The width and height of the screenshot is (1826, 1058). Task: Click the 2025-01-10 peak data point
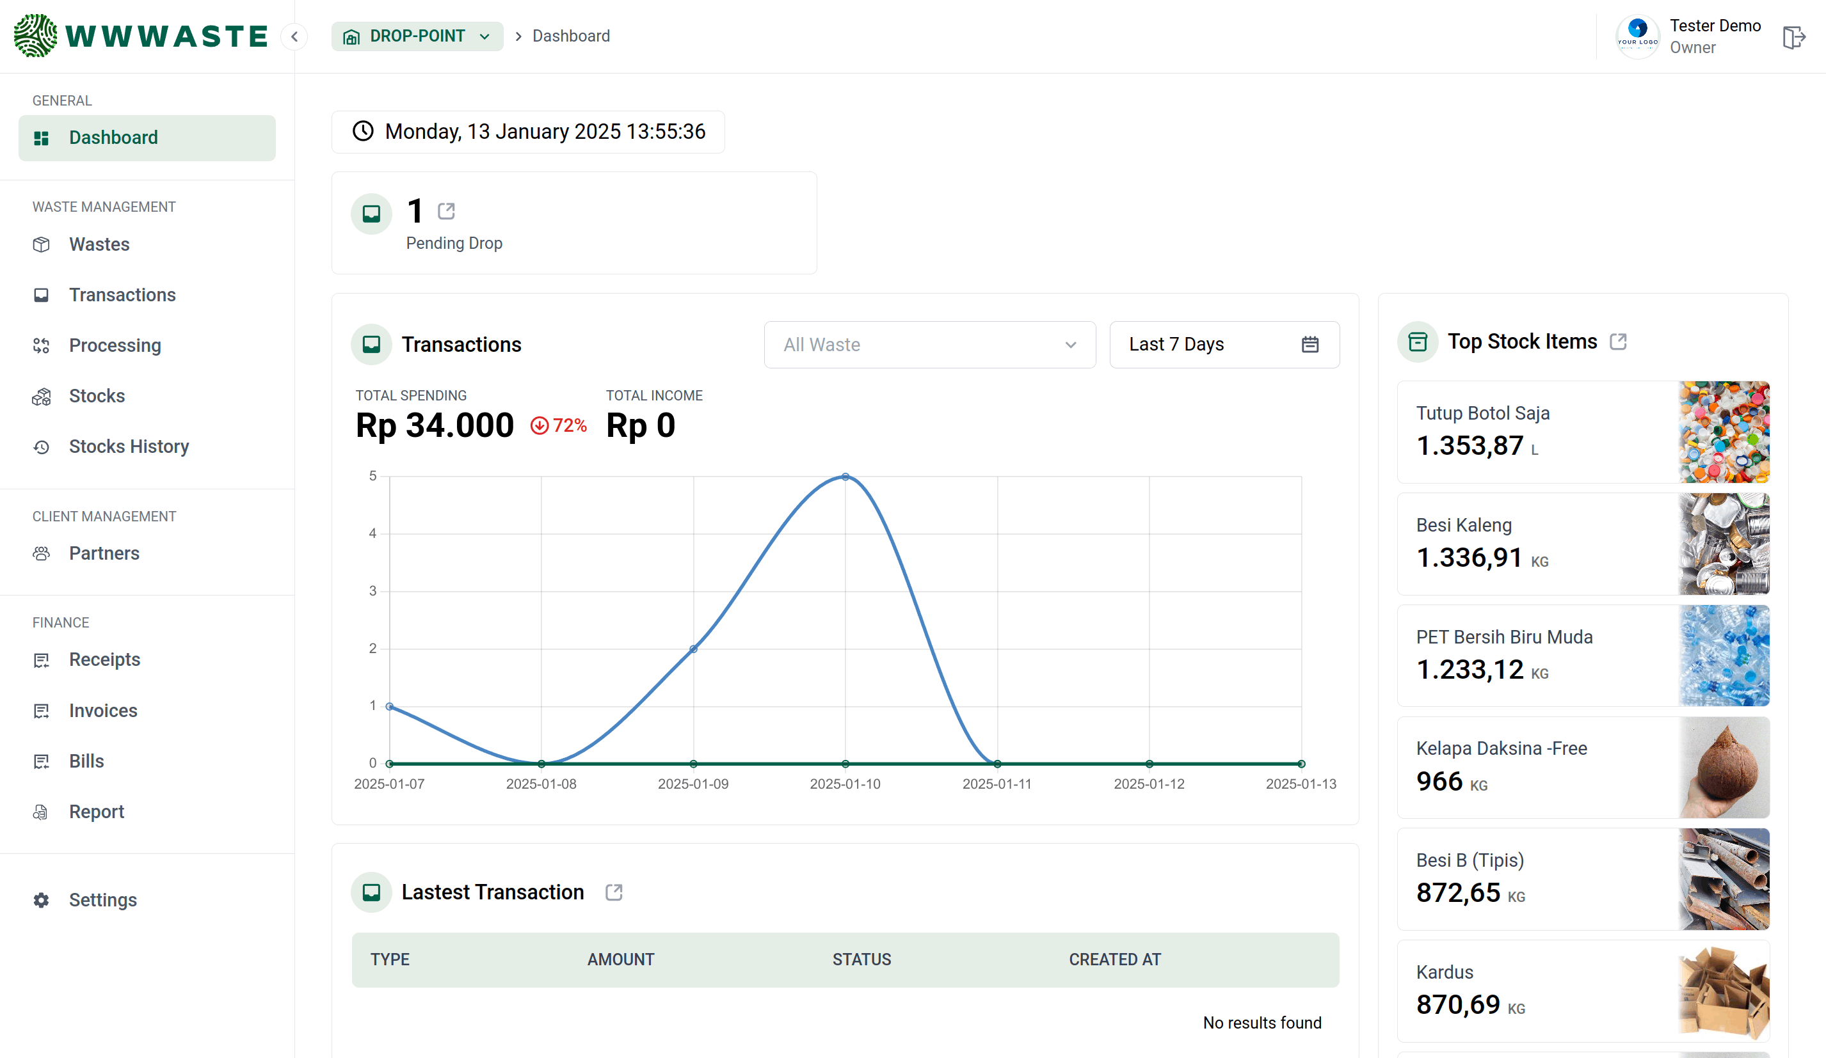pos(845,477)
